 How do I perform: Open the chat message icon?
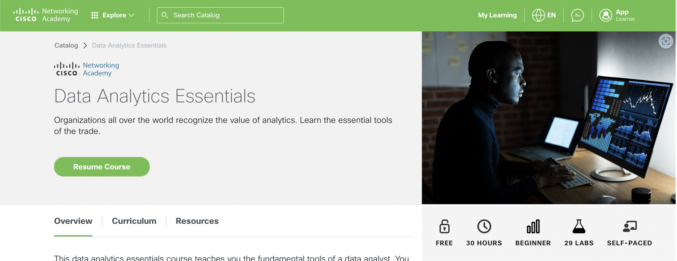[x=577, y=15]
